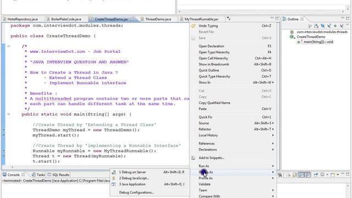Close the CreateThreadDemo.java tab
The height and width of the screenshot is (198, 352).
point(132,19)
